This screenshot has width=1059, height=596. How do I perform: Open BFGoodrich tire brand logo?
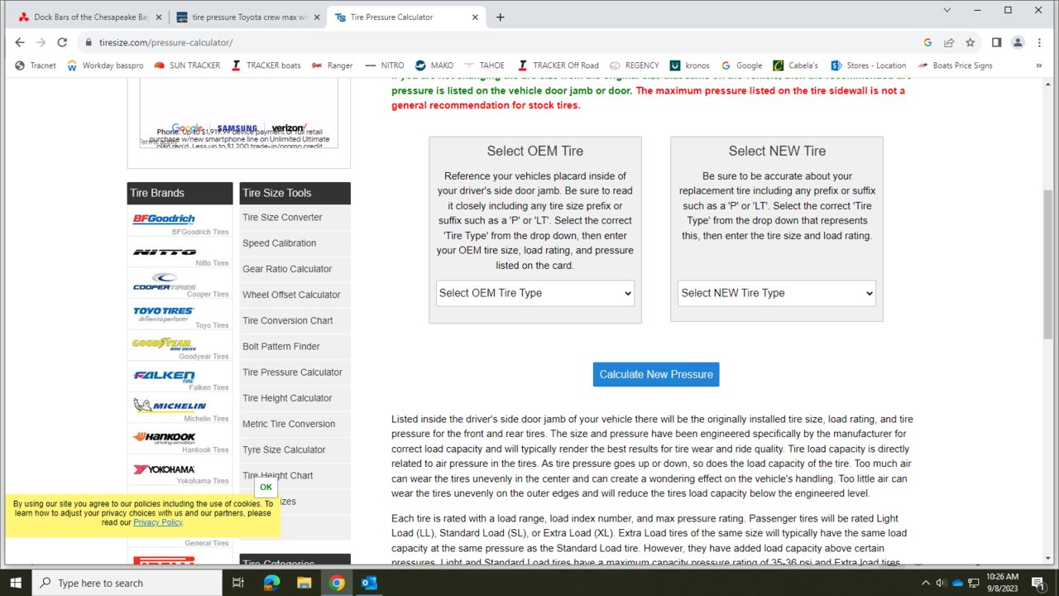pos(164,219)
